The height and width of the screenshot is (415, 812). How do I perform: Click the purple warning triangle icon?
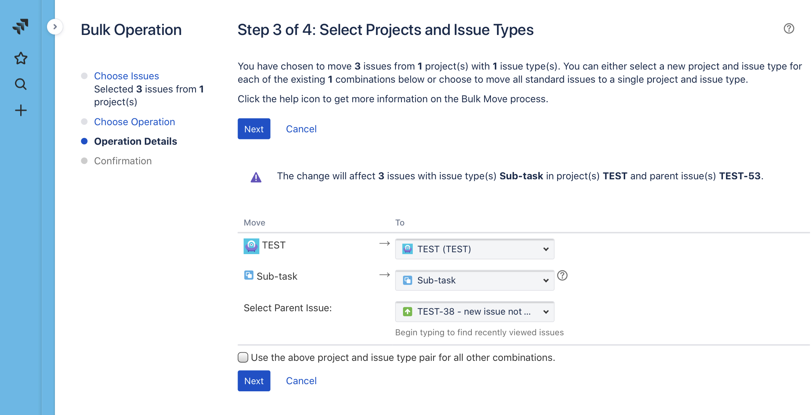(x=256, y=177)
